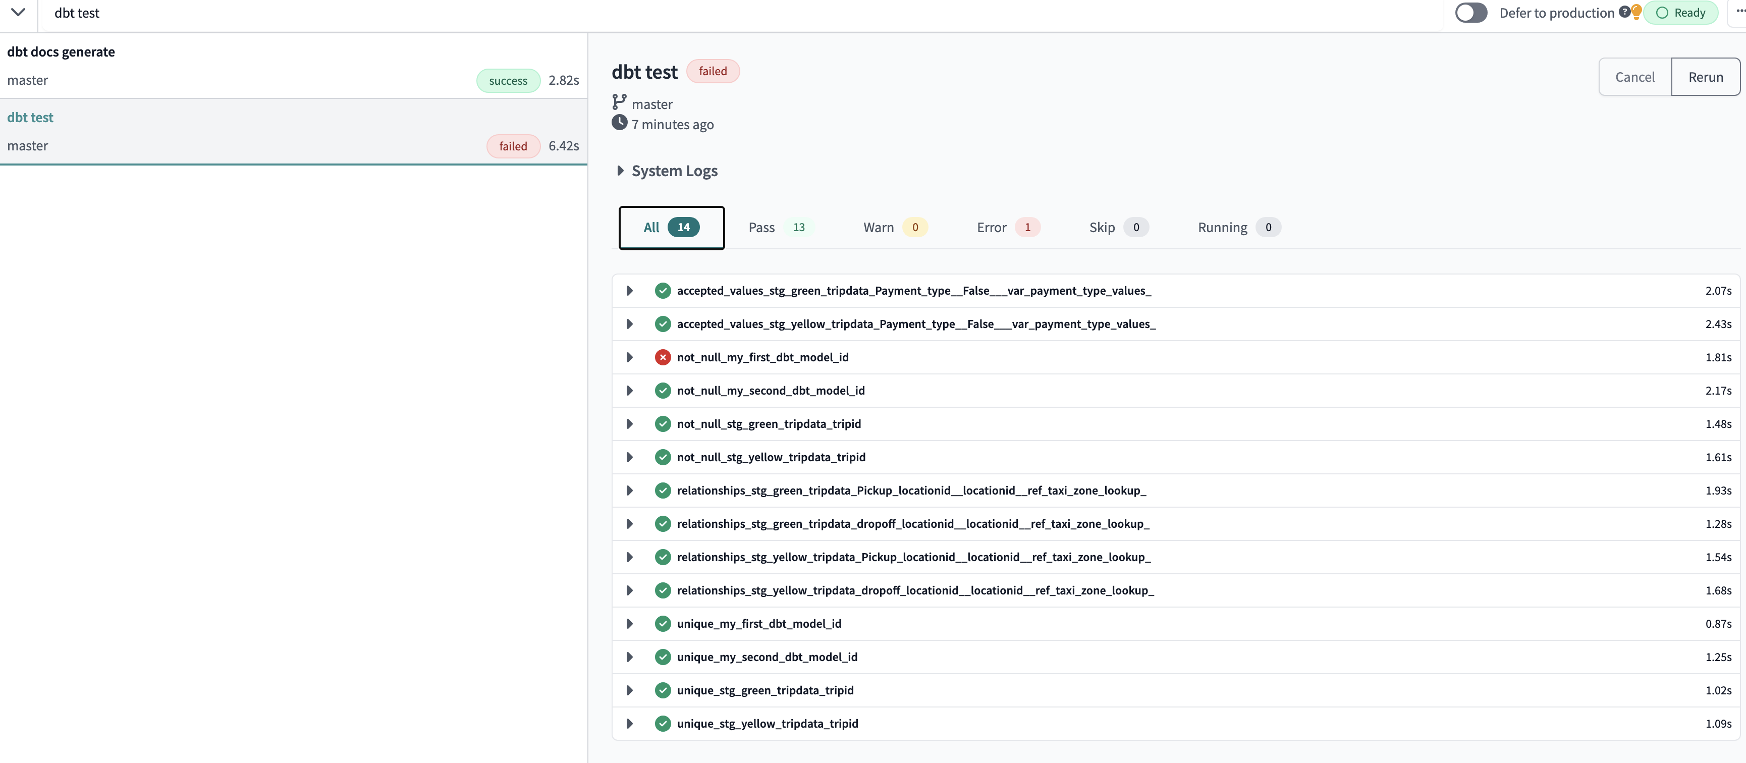The width and height of the screenshot is (1746, 763).
Task: Expand unique_stg_yellow_tripdata_tripid row
Action: pos(630,724)
